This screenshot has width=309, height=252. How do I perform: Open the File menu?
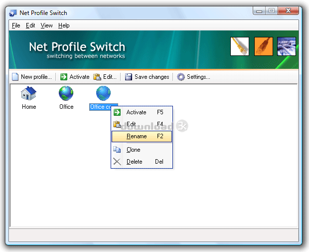point(16,25)
